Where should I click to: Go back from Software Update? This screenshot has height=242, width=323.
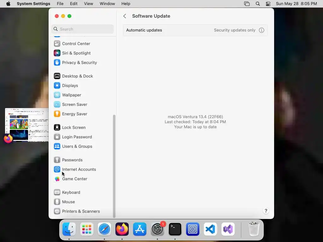[125, 16]
